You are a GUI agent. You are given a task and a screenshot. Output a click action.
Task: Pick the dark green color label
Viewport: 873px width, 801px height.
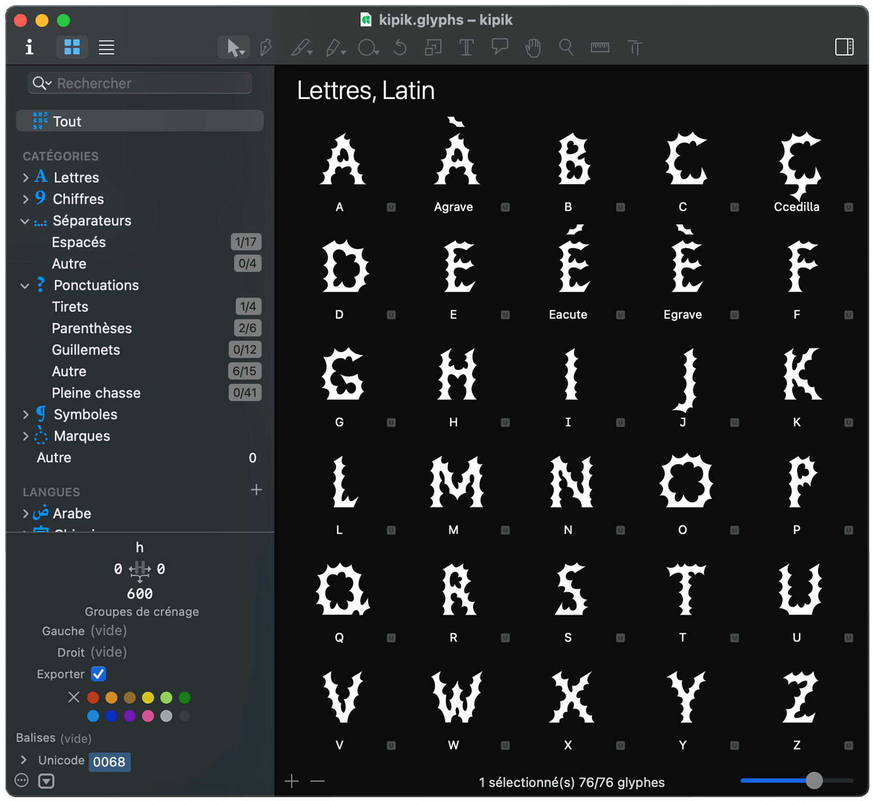pos(184,697)
